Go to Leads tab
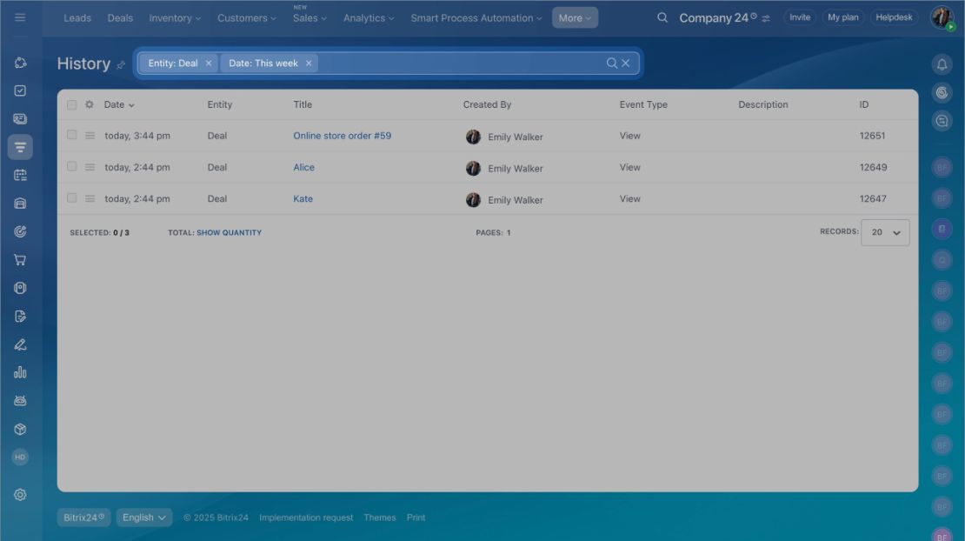The width and height of the screenshot is (965, 541). 77,18
